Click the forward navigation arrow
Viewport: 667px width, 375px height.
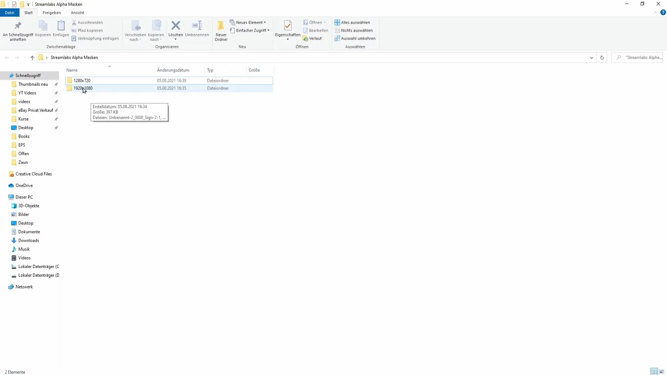17,58
